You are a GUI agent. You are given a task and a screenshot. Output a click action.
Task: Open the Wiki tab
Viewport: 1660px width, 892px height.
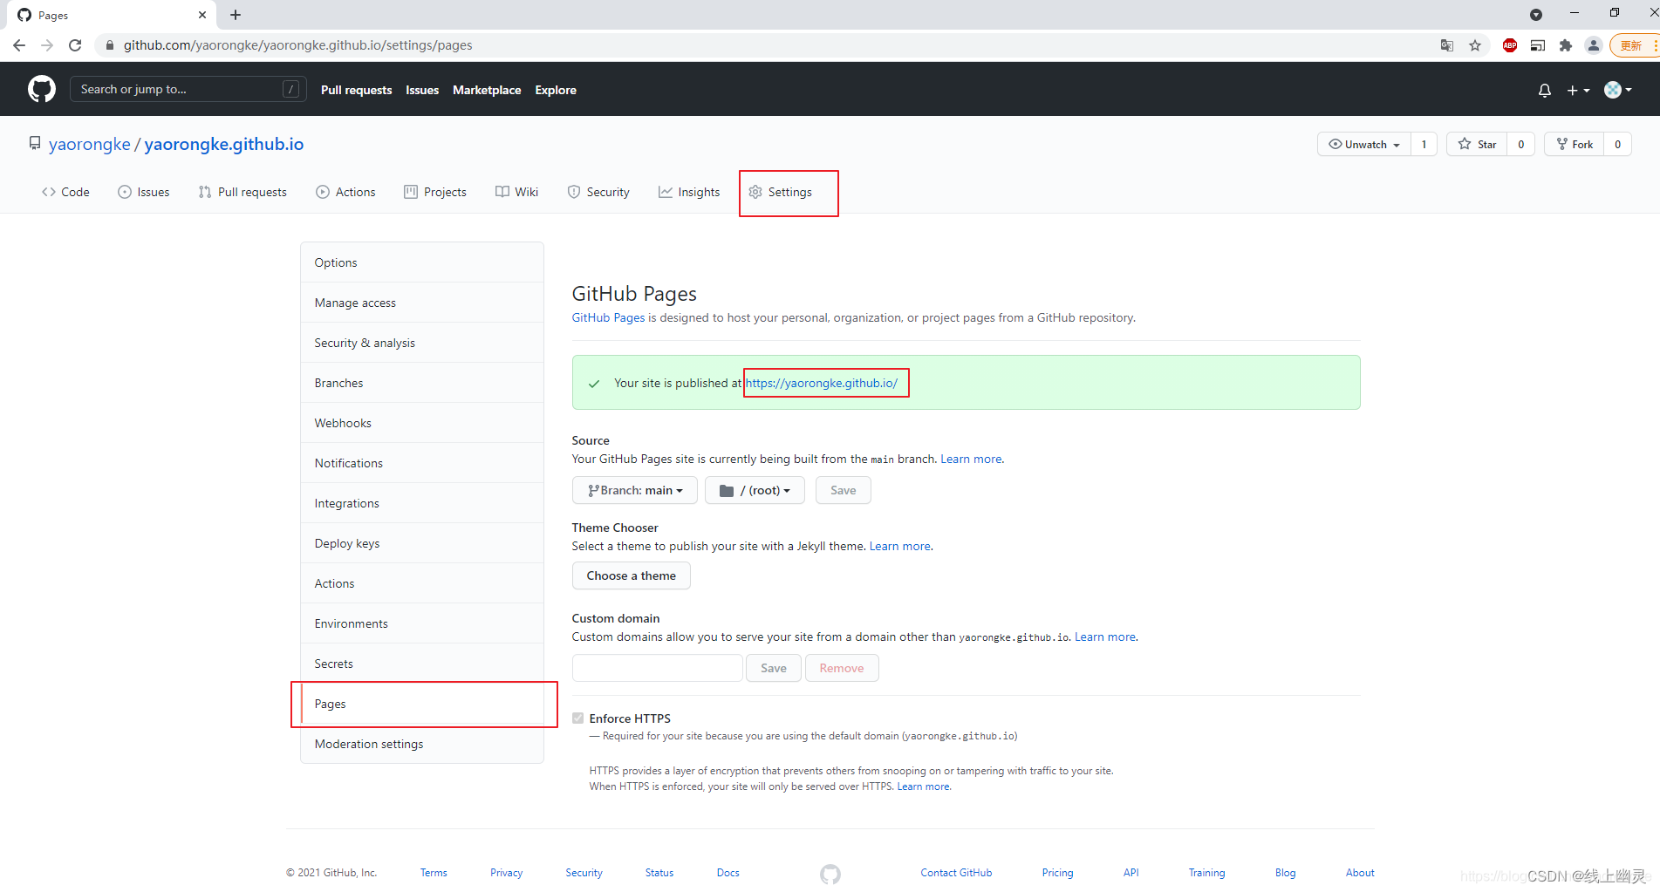[517, 192]
